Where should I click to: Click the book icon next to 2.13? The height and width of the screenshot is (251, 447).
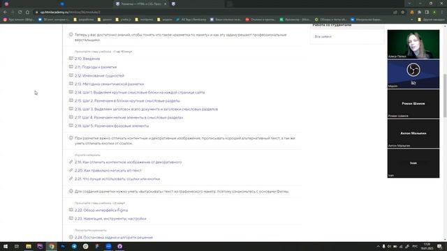71,84
